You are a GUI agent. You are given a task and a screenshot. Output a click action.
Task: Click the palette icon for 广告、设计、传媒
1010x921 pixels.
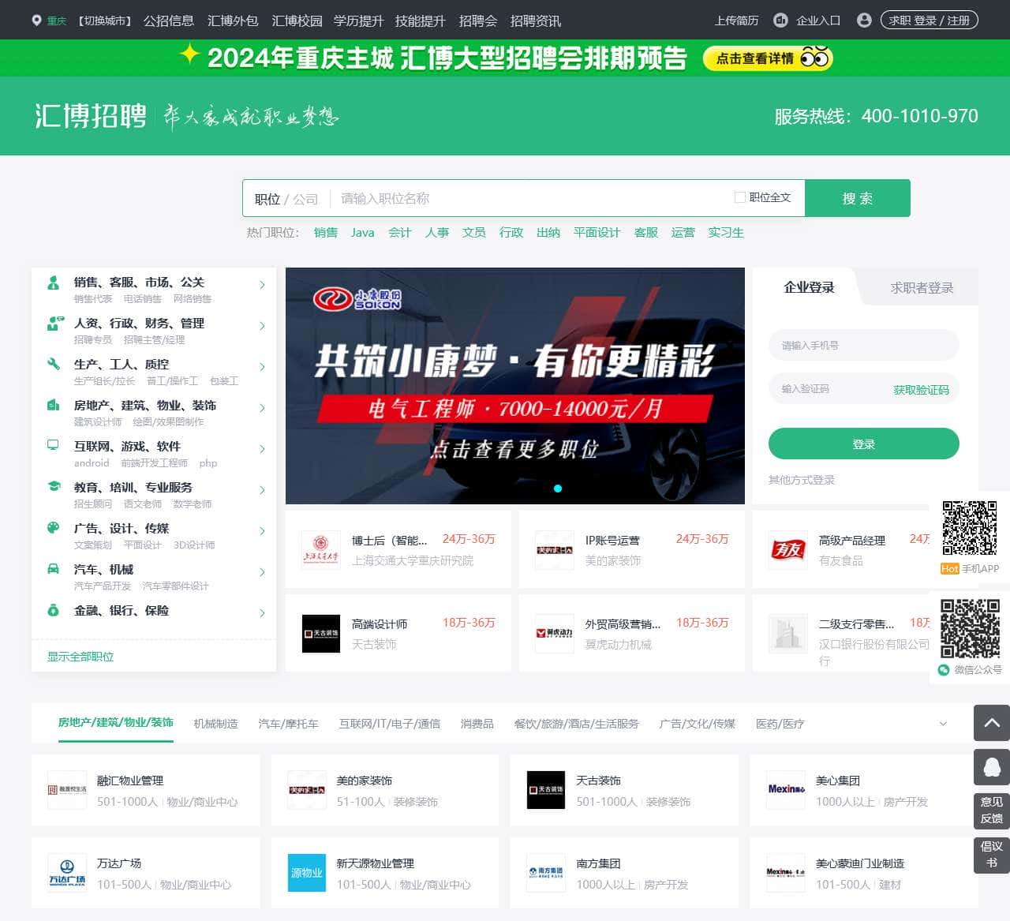point(53,528)
